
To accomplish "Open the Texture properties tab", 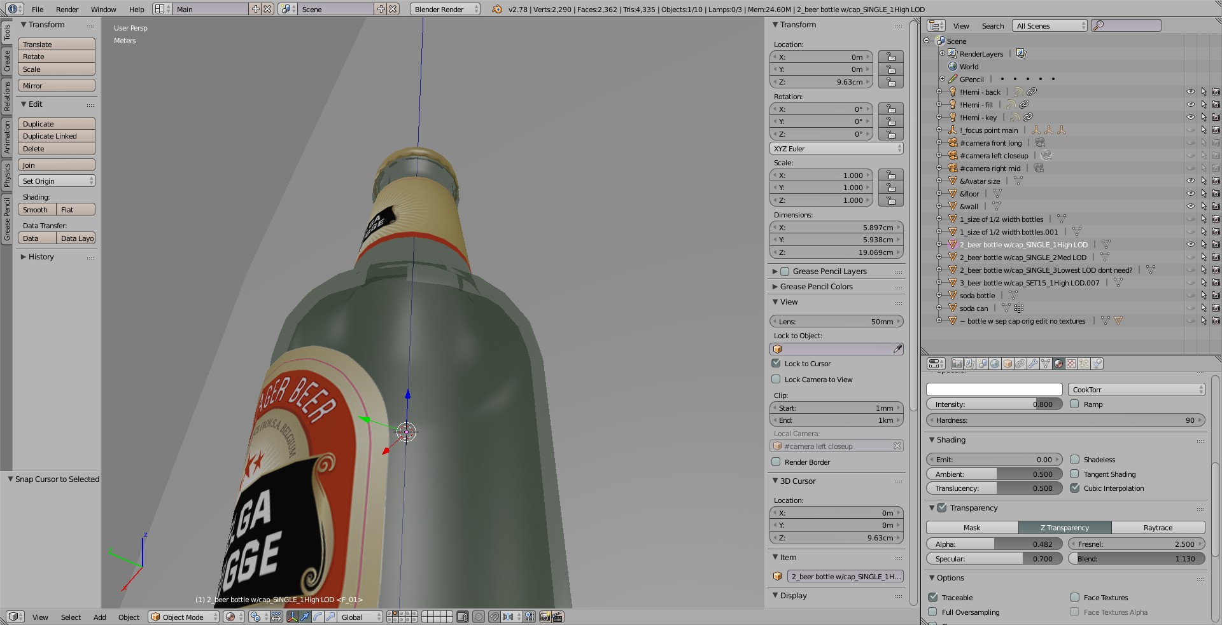I will coord(1071,364).
